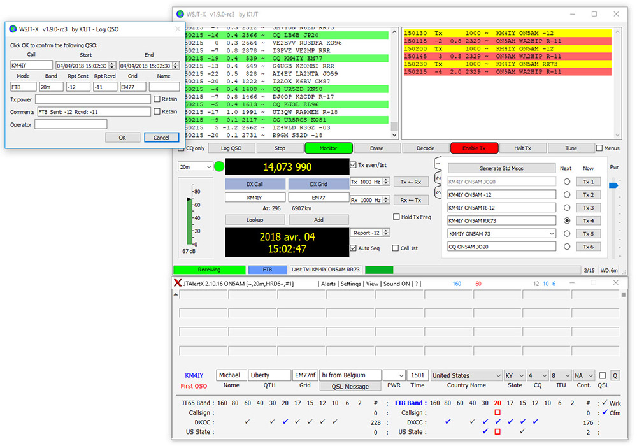Click the red FT8 20m Callsign square
637x446 pixels.
click(497, 412)
